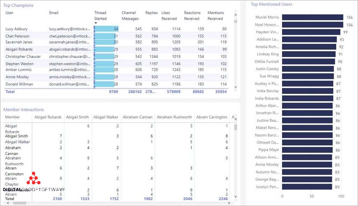The height and width of the screenshot is (206, 358).
Task: Select the Muriel Morris bar in chart
Action: [x=312, y=17]
